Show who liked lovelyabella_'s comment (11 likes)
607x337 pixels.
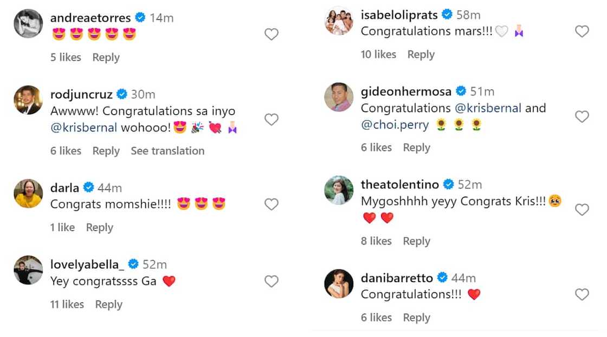(x=67, y=305)
